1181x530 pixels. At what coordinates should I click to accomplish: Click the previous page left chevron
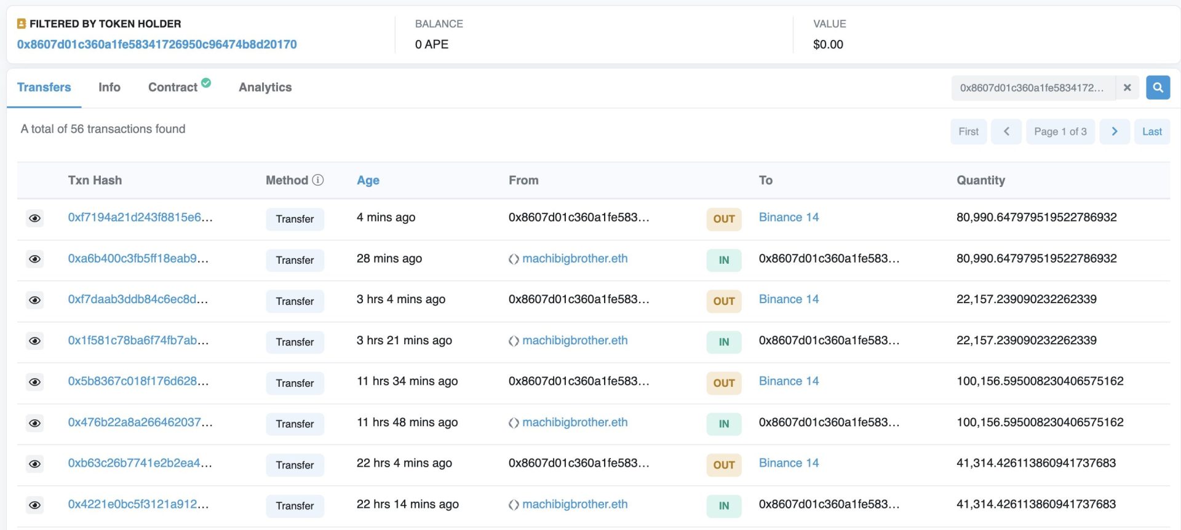(1006, 132)
